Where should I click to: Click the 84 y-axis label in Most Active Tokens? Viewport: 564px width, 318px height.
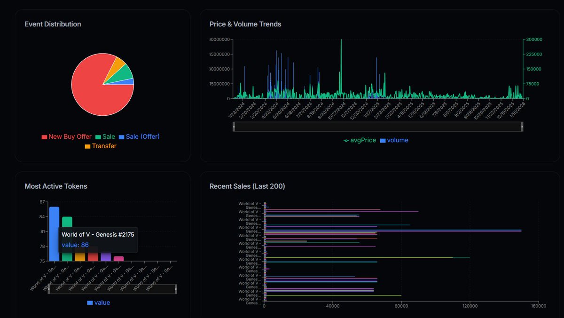click(43, 217)
